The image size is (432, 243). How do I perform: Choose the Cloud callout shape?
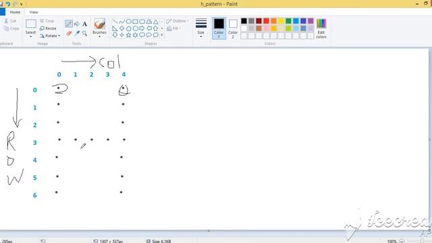click(156, 35)
